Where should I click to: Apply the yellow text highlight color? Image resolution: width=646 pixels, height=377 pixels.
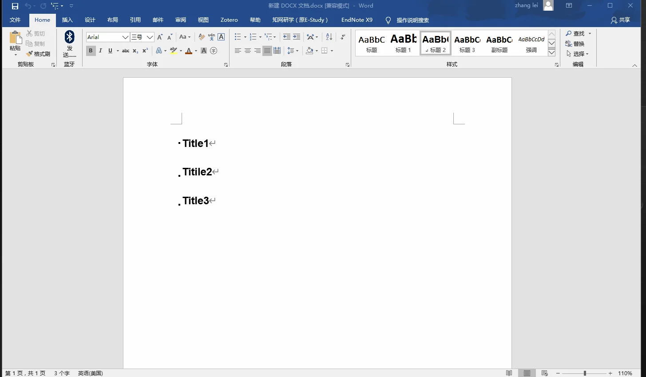click(174, 51)
